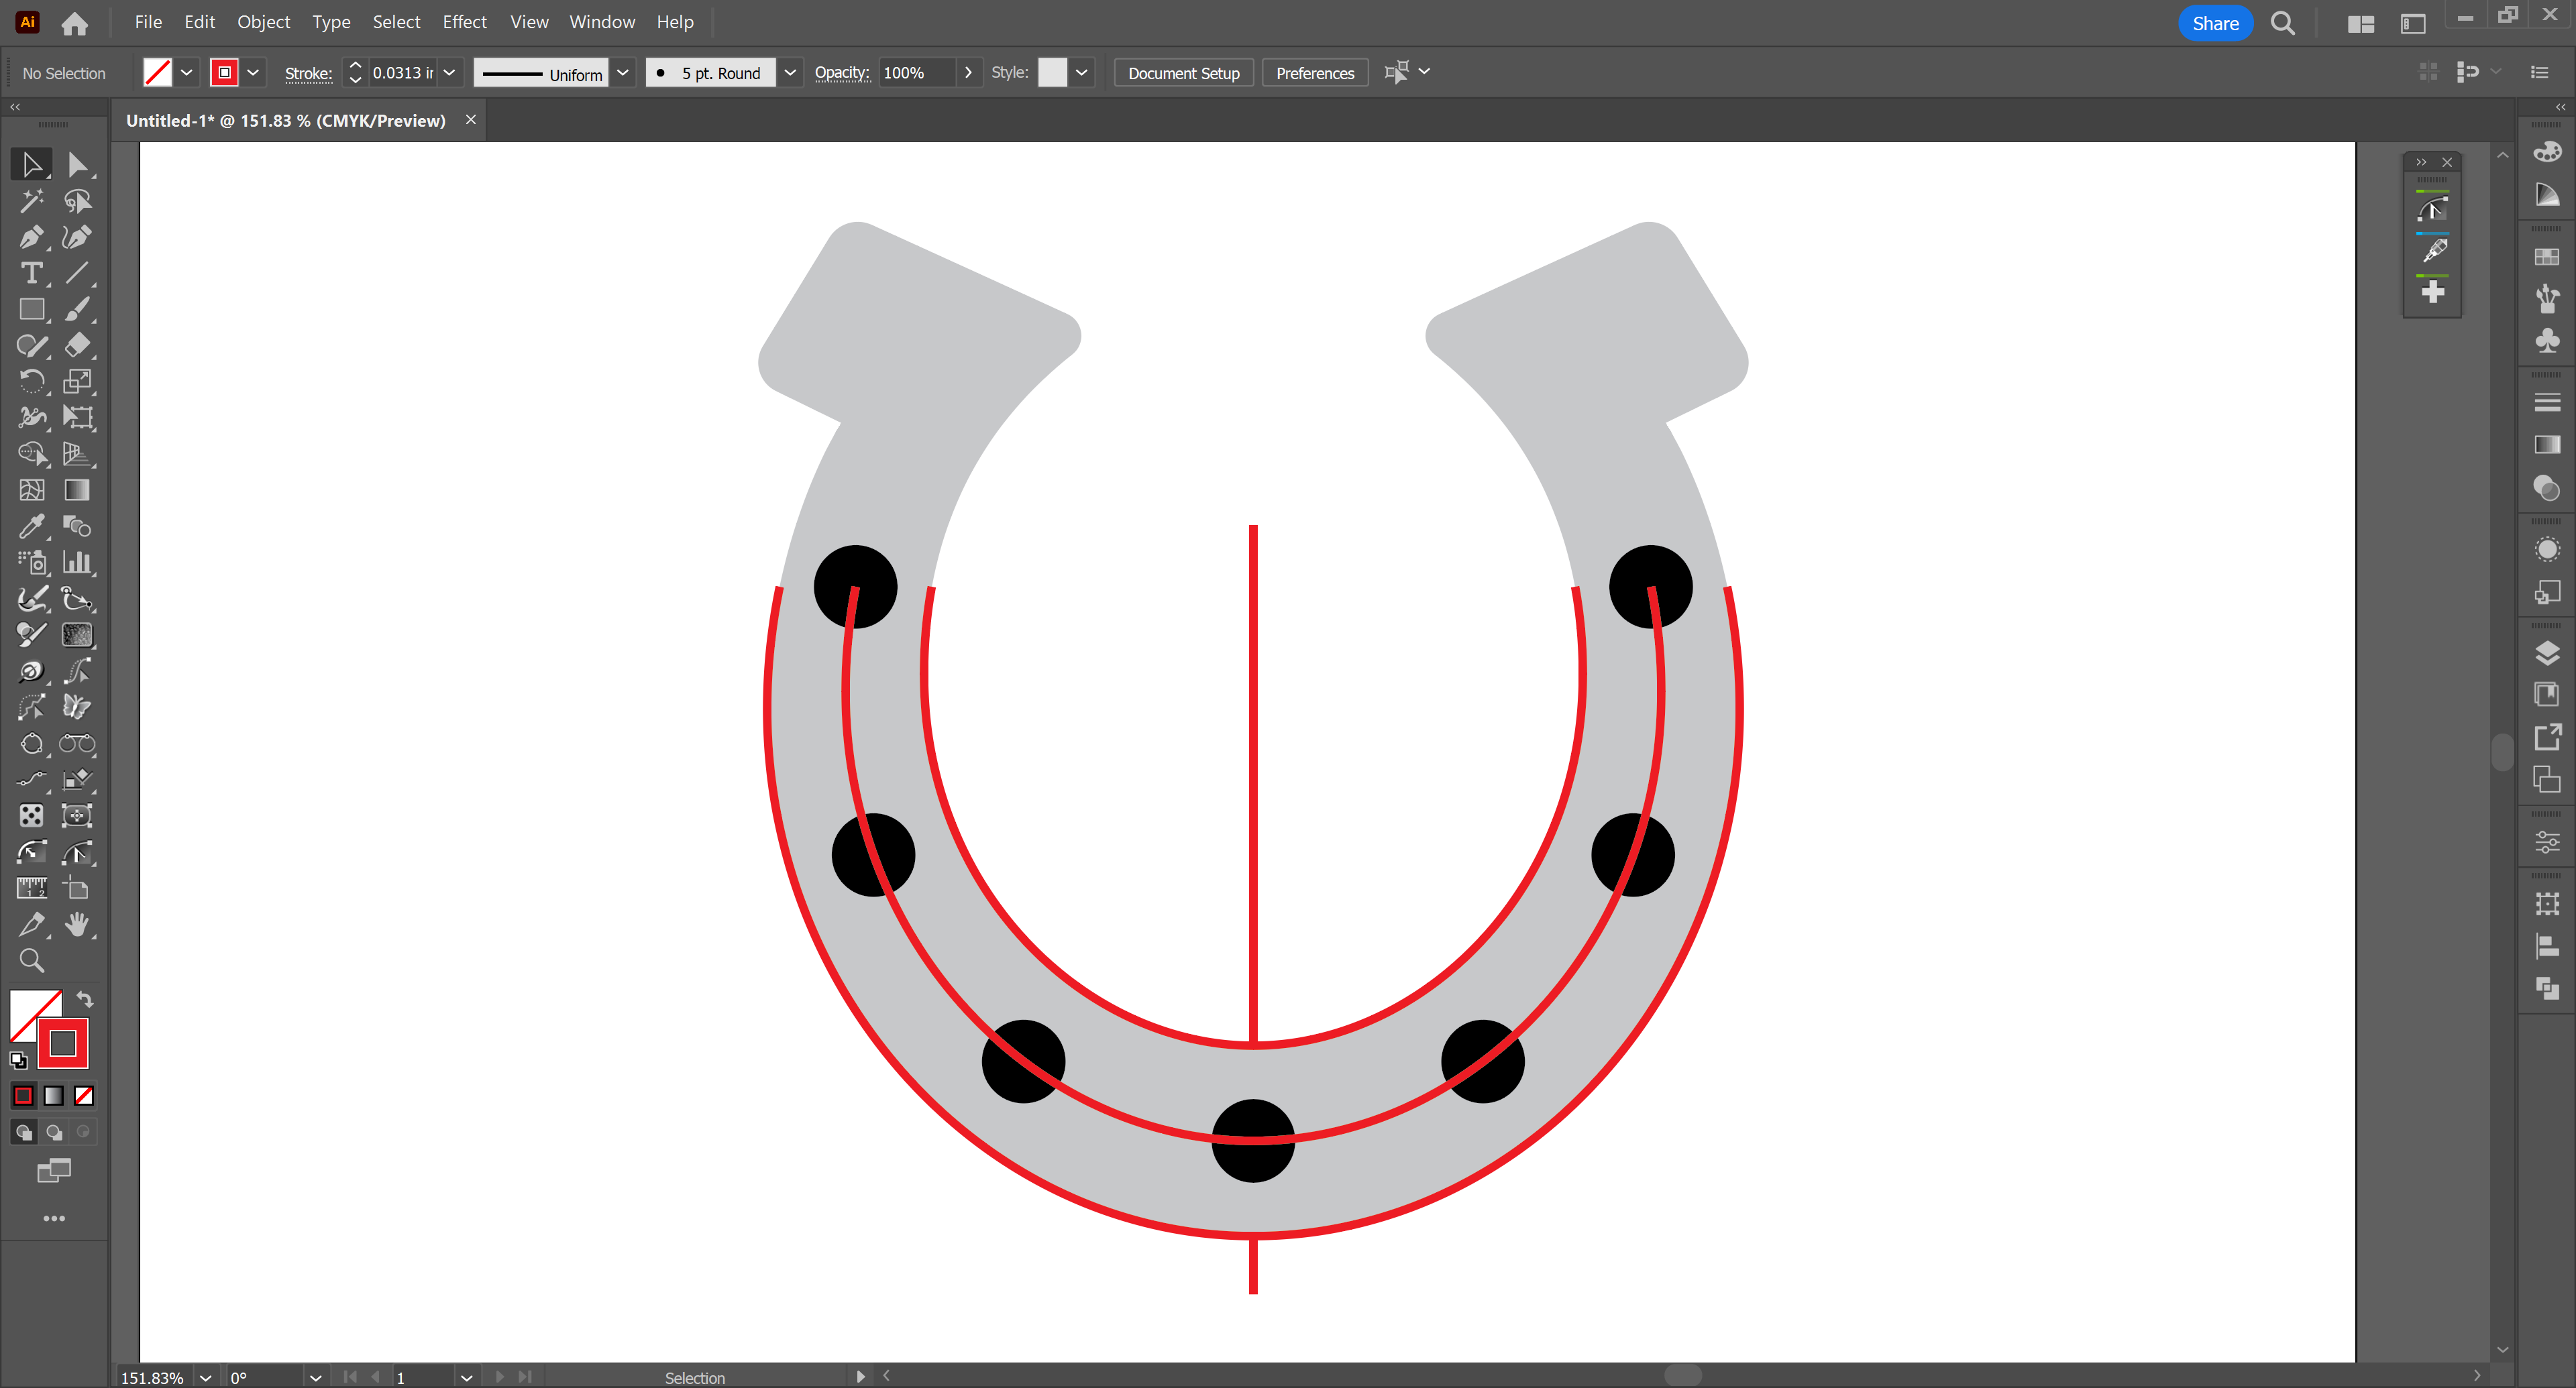Swap the fill and stroke colors
This screenshot has height=1388, width=2576.
(85, 998)
